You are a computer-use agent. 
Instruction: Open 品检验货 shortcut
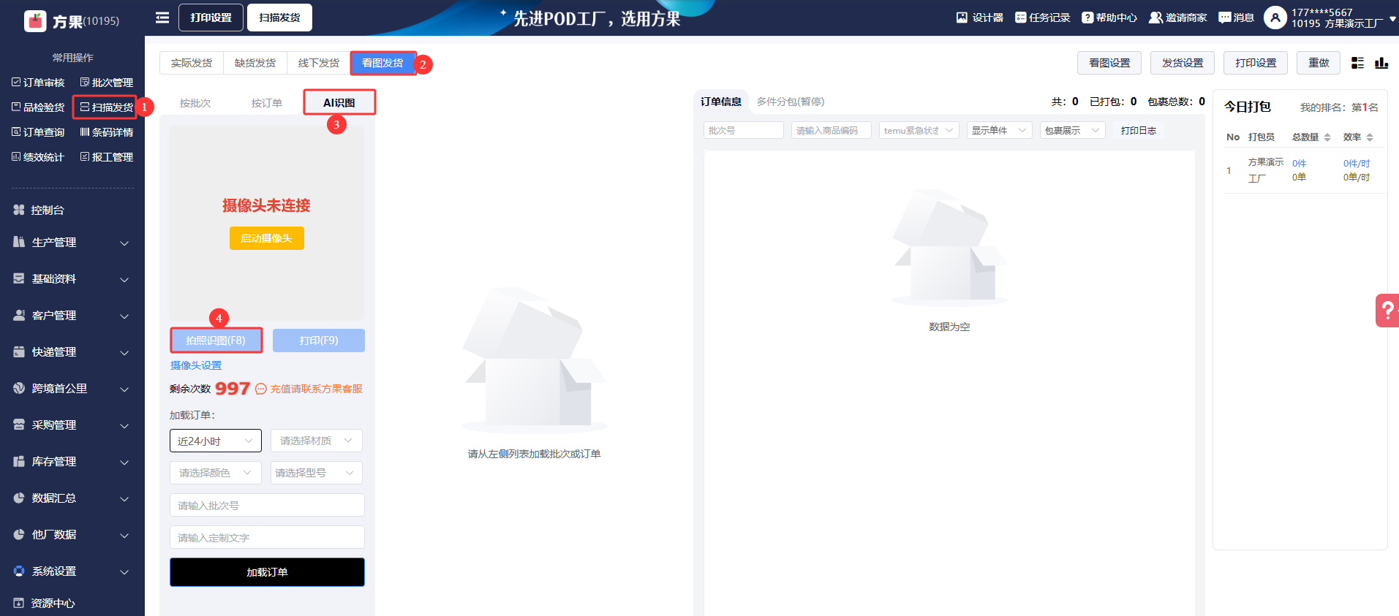38,107
